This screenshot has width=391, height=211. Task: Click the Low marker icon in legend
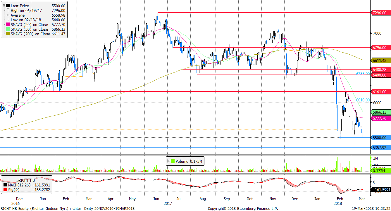(x=7, y=20)
